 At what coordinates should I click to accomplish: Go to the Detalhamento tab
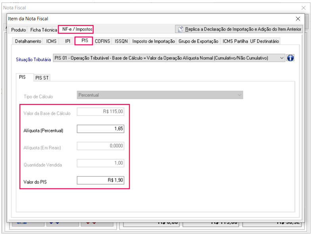click(28, 41)
